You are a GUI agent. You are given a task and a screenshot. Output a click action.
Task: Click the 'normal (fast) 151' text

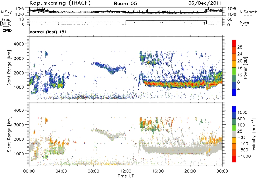pos(48,32)
